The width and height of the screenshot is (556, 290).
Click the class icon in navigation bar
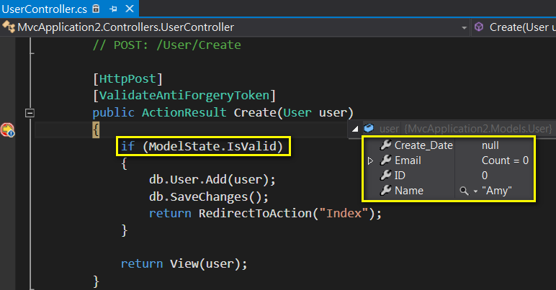[9, 27]
